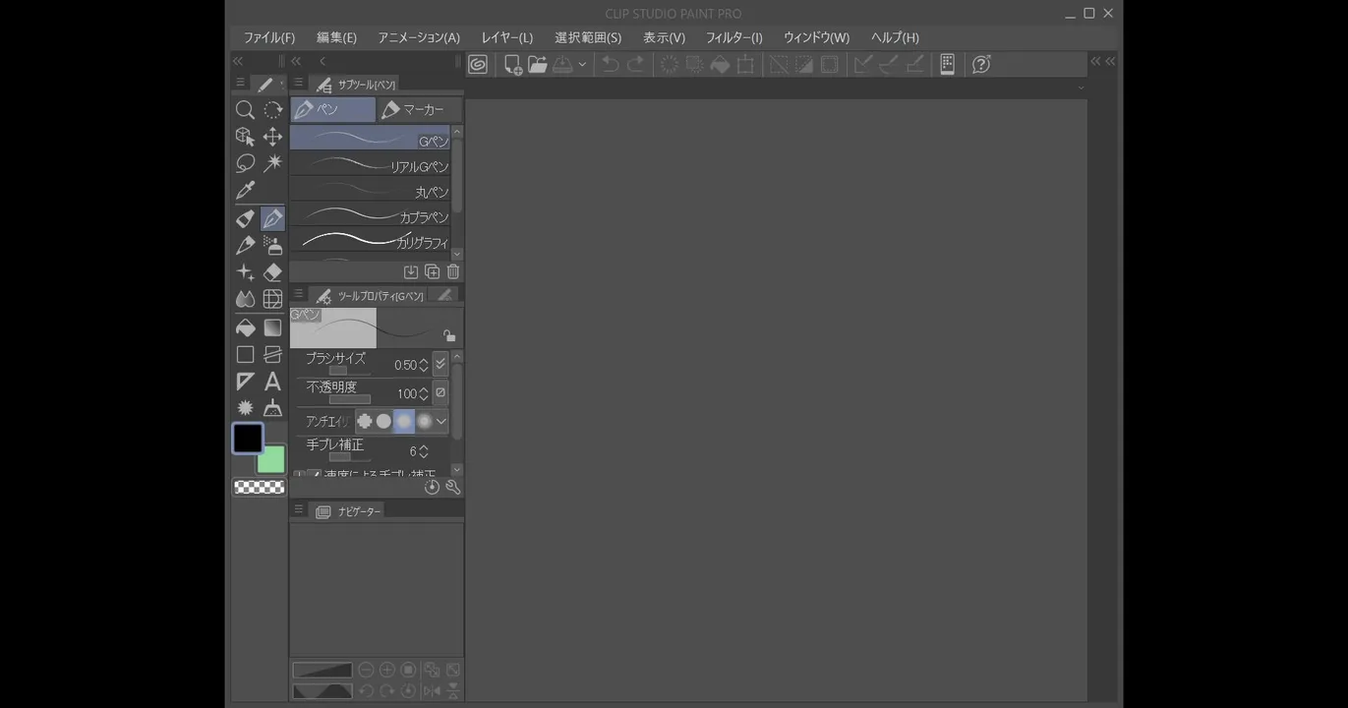Screen dimensions: 1348x708
Task: Click the Open file folder icon
Action: pyautogui.click(x=537, y=65)
